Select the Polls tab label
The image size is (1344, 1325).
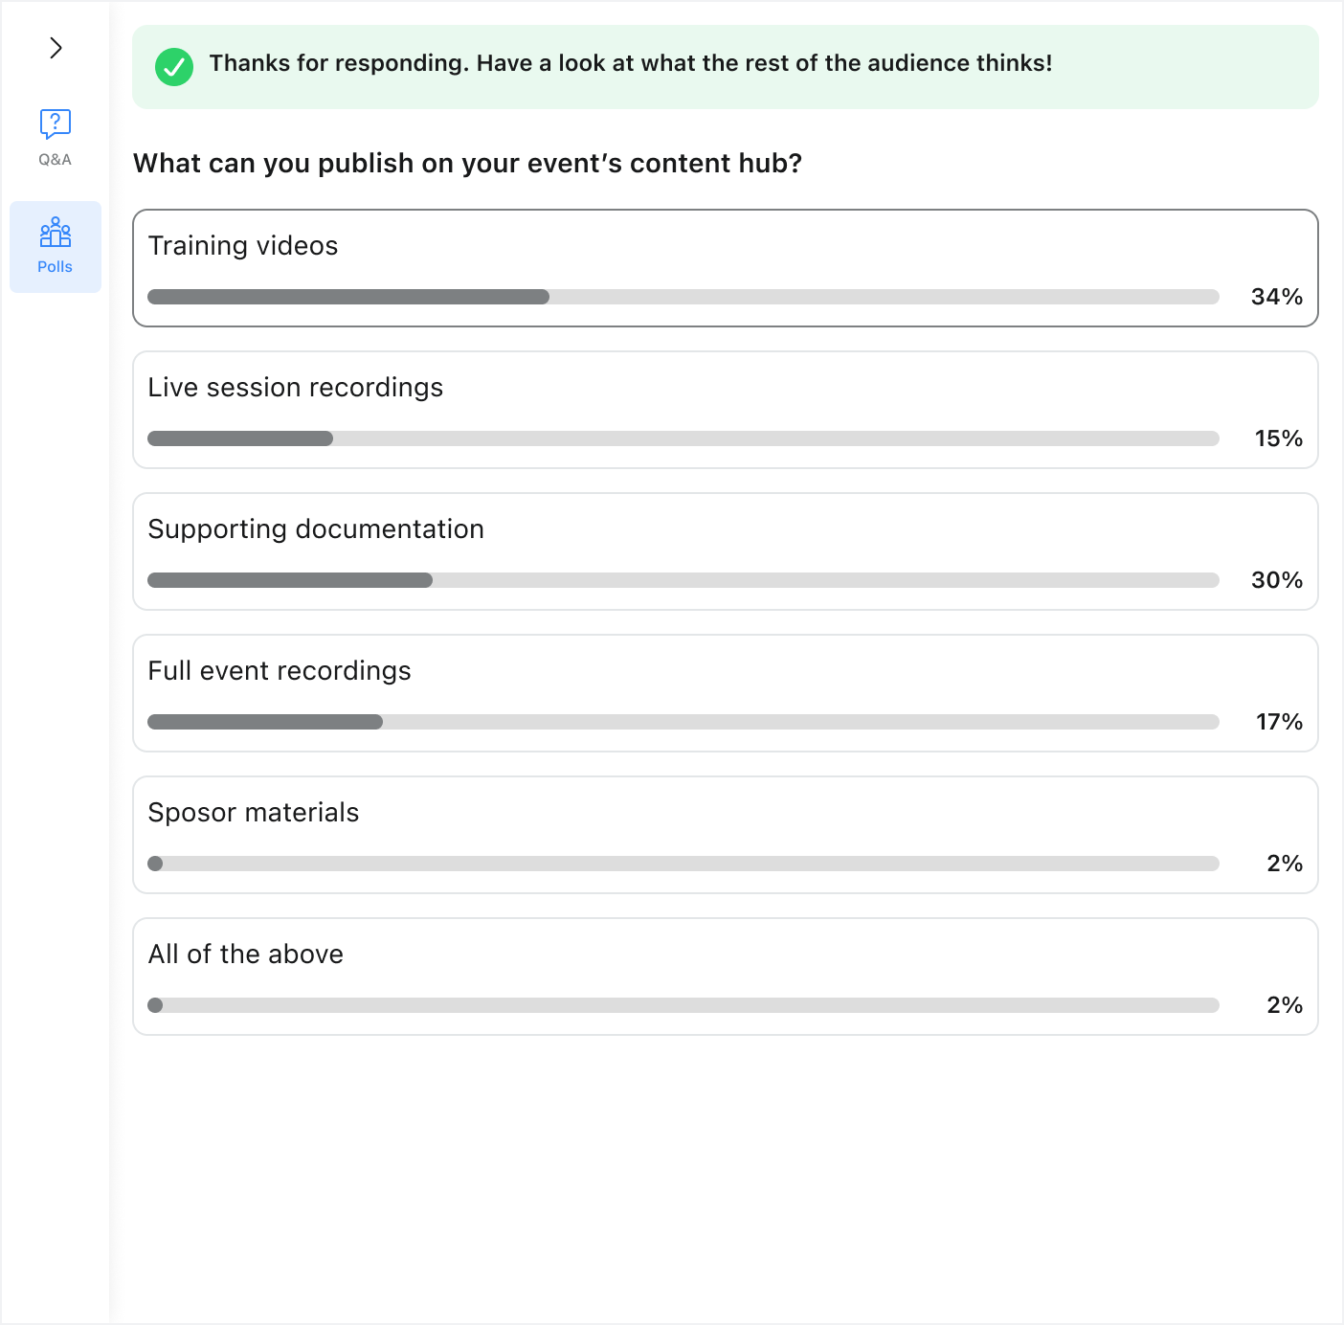click(x=56, y=267)
